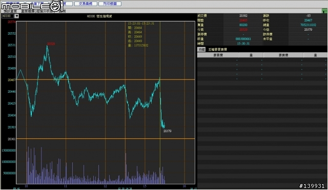Click the green connection status icon
The width and height of the screenshot is (328, 190).
324,11
